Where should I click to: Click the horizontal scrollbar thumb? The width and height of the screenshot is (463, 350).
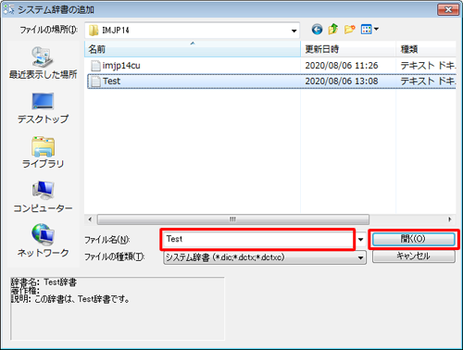233,219
